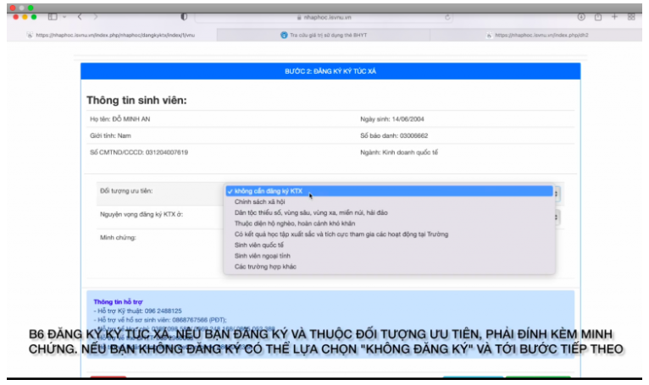
Task: Click 'Thông tin hỗ trợ' heading
Action: point(118,302)
